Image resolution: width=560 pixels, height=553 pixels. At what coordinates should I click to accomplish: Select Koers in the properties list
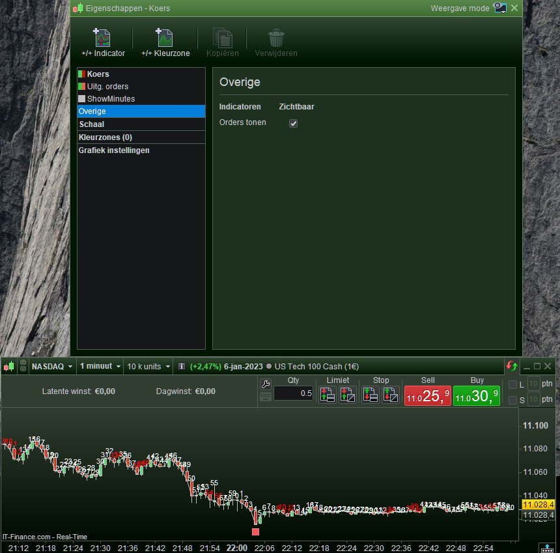(141, 74)
